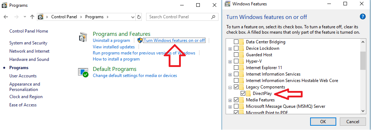This screenshot has height=130, width=371.
Task: Expand the Hyper-V node
Action: coord(230,62)
